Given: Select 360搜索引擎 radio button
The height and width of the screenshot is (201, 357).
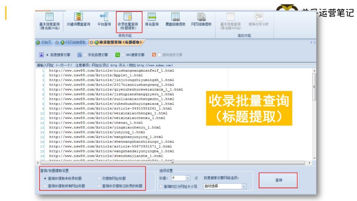Looking at the screenshot, I should (x=123, y=55).
